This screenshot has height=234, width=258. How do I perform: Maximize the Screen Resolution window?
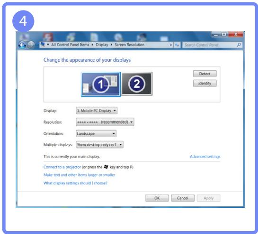pos(224,34)
